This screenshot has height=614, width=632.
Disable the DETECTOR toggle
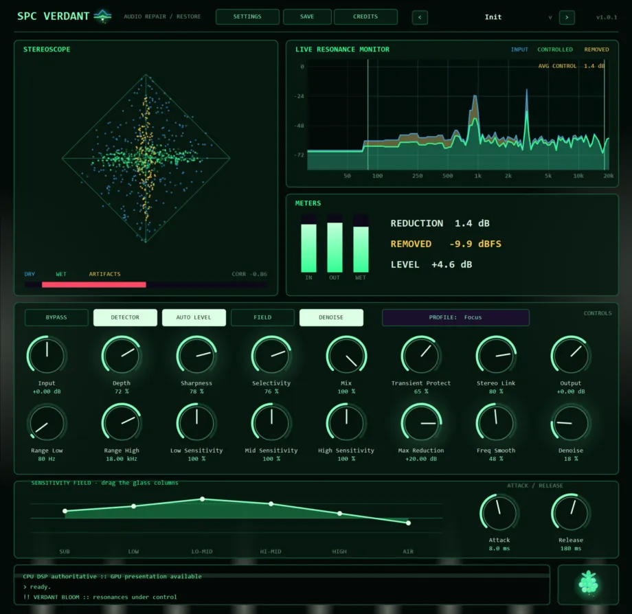point(125,317)
